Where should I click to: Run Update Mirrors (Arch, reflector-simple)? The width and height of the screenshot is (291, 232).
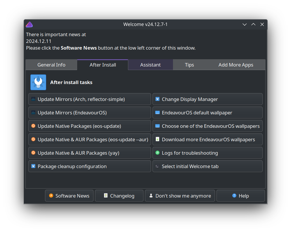pos(90,99)
